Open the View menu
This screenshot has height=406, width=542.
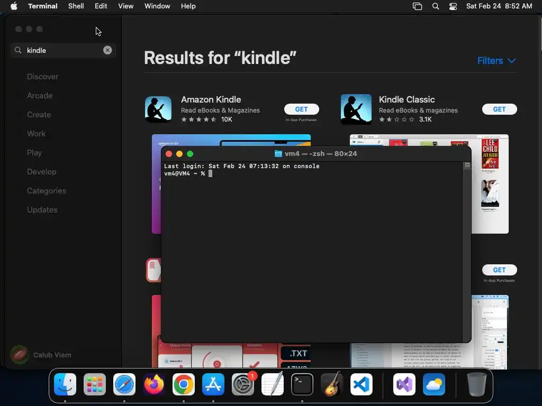(x=126, y=6)
